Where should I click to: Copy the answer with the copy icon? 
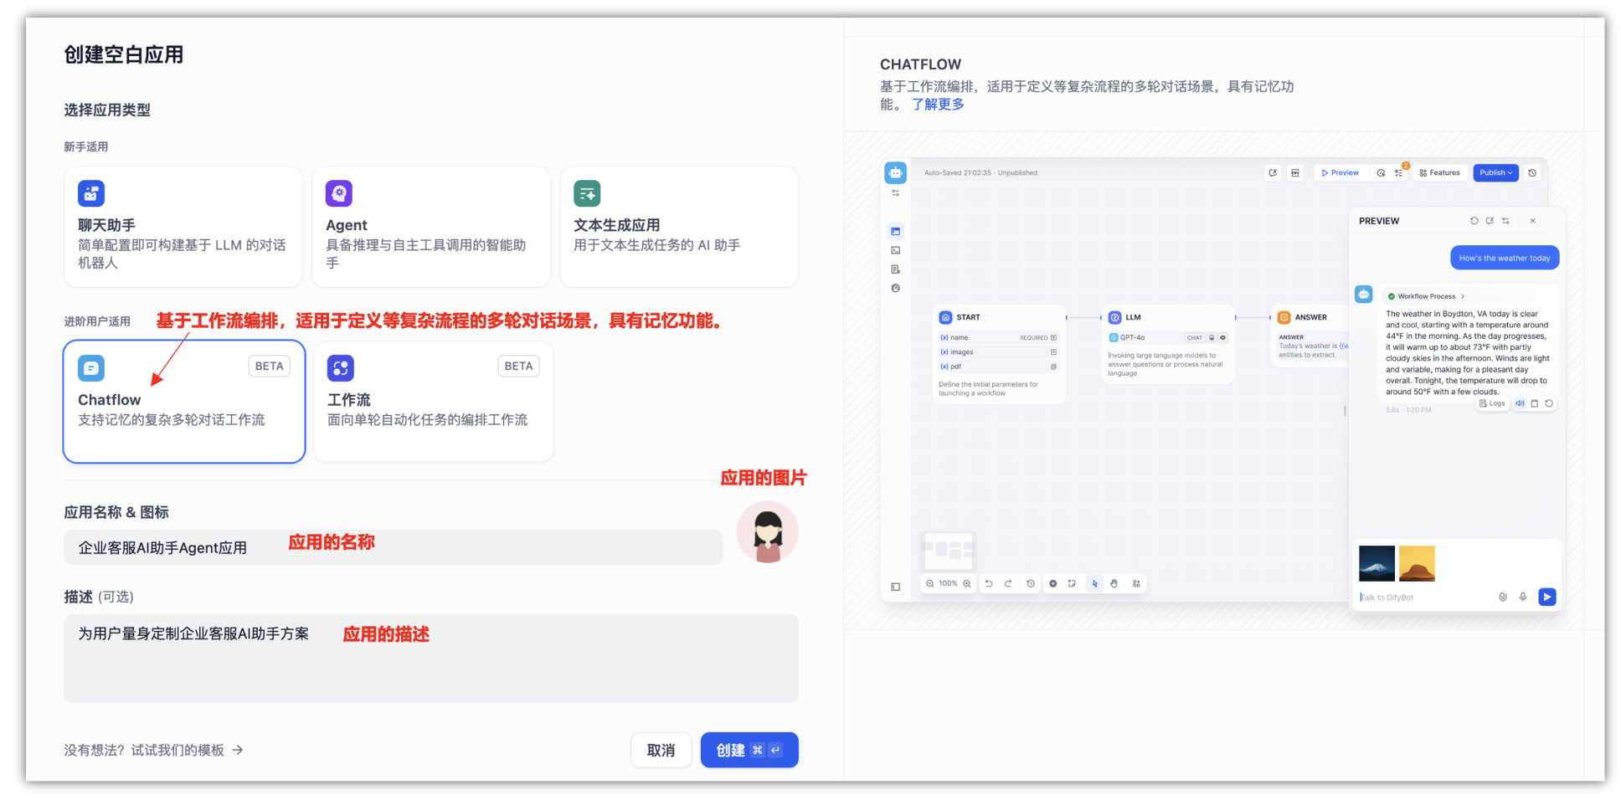1535,403
